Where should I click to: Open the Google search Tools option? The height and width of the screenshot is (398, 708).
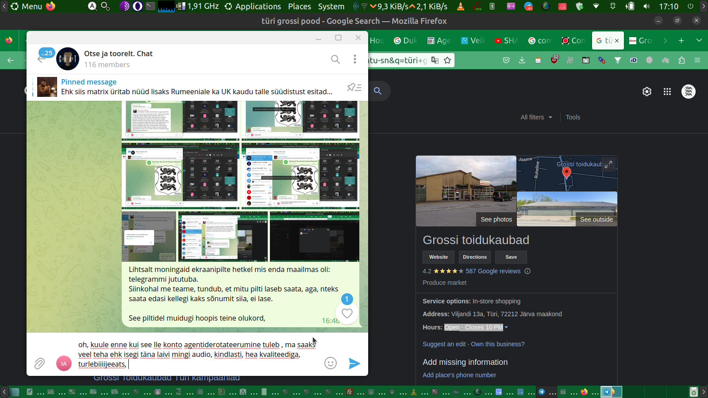pos(573,117)
